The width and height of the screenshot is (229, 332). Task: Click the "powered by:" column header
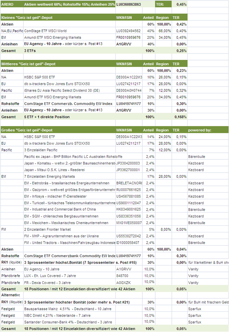tap(200, 130)
